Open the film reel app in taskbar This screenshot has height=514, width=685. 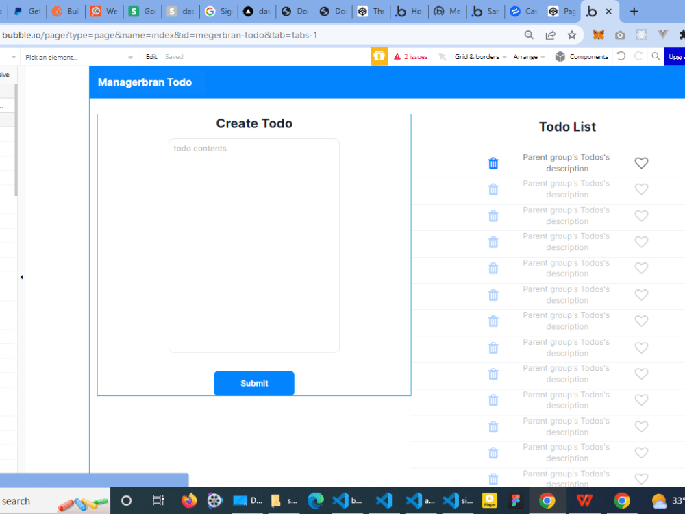coord(215,500)
